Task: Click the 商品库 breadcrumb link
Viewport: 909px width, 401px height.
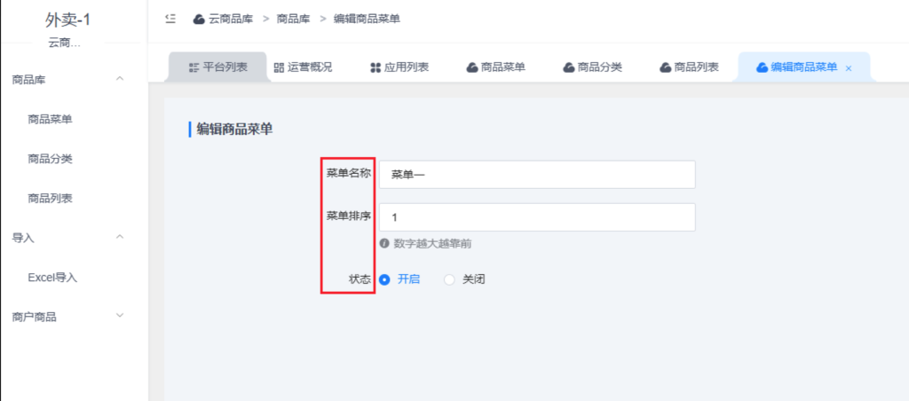Action: (292, 19)
